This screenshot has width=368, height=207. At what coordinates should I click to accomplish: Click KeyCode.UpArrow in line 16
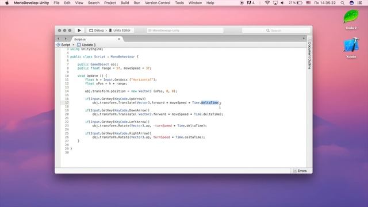(x=129, y=99)
